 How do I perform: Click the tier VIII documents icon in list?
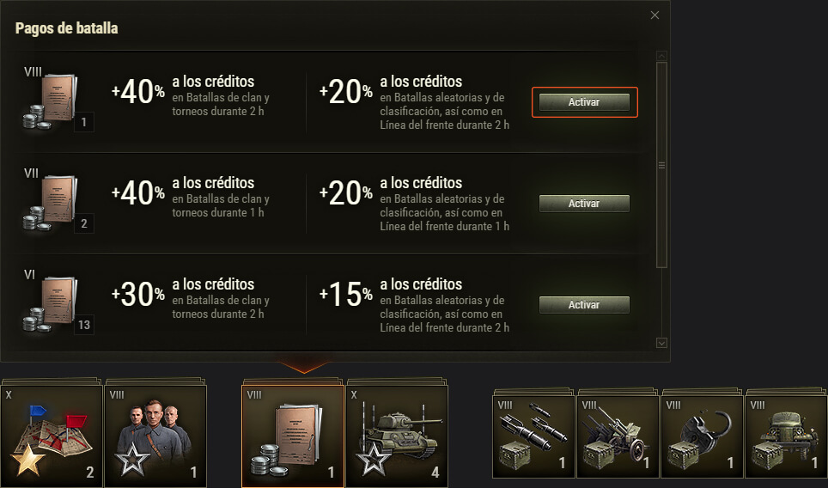(x=50, y=101)
